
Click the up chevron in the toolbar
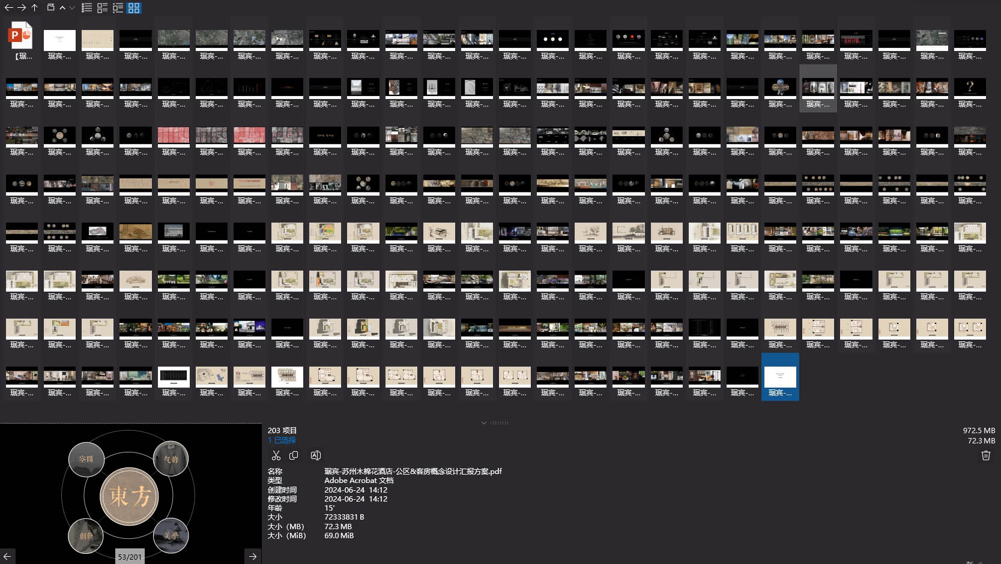point(62,8)
